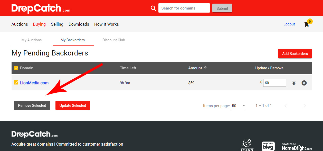Switch to the My Auctions tab
This screenshot has width=323, height=151.
click(32, 40)
